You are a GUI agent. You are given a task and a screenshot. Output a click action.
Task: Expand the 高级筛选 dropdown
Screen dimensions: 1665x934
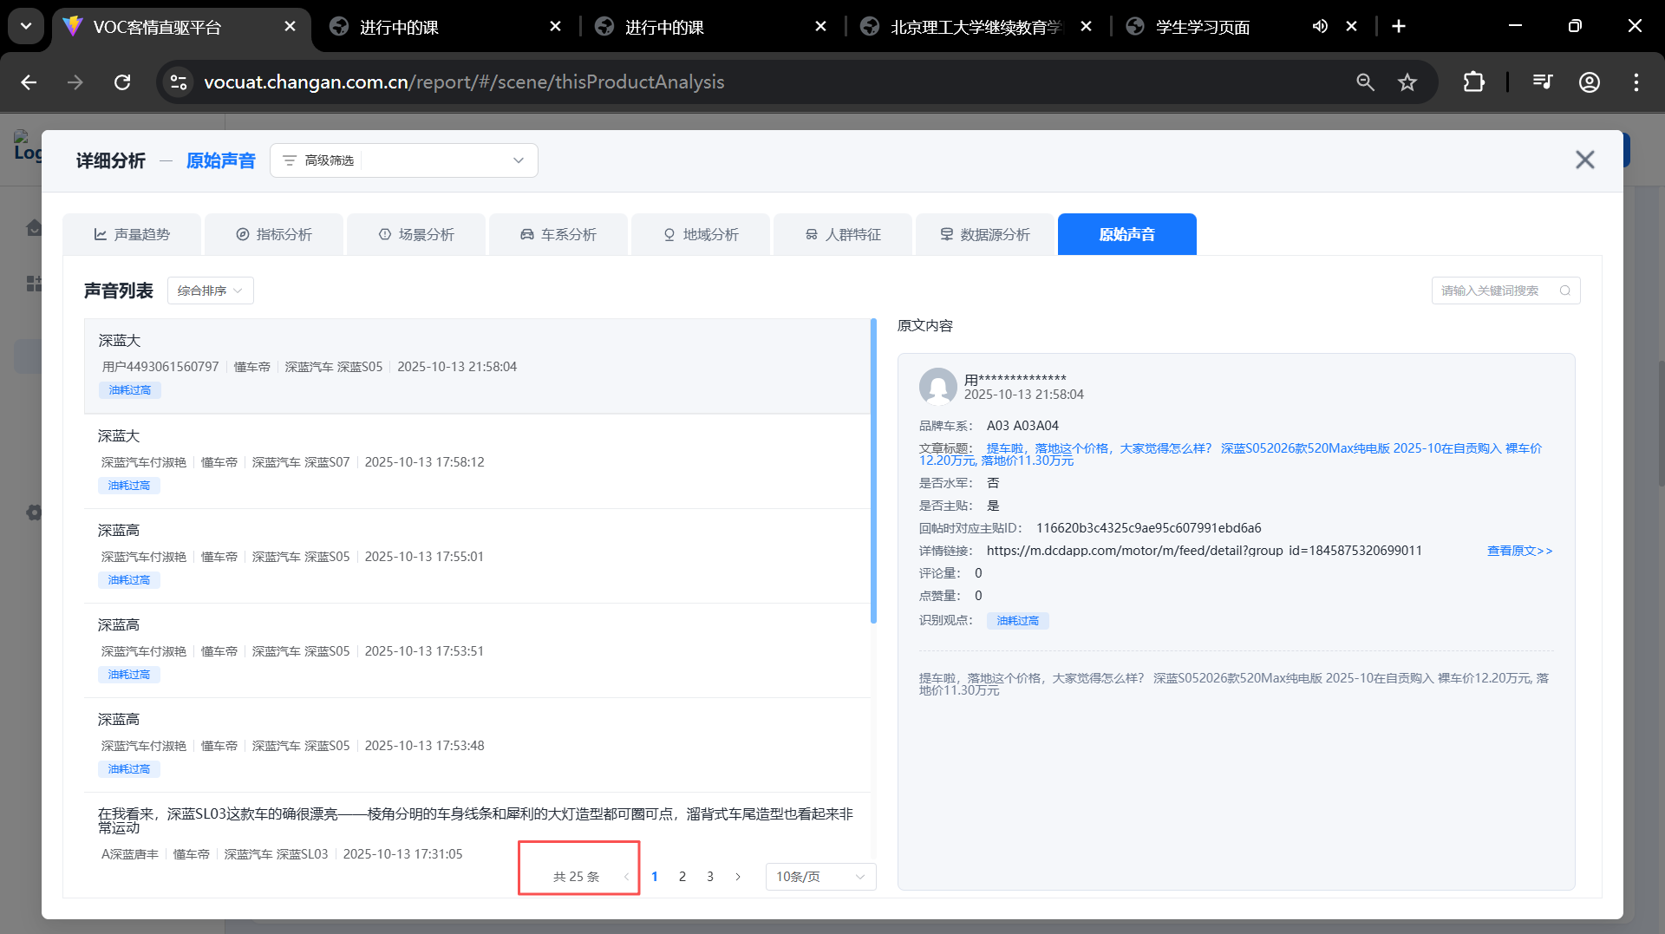[x=518, y=160]
